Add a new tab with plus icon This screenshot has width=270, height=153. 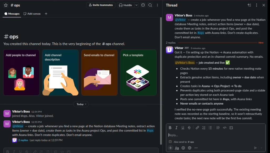click(x=46, y=14)
